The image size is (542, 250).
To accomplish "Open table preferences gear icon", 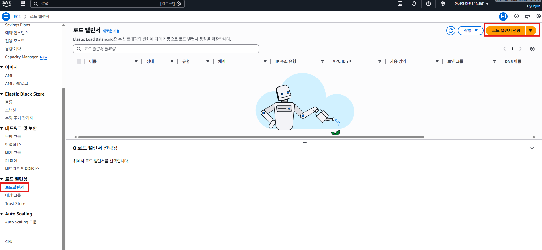I will [x=532, y=49].
